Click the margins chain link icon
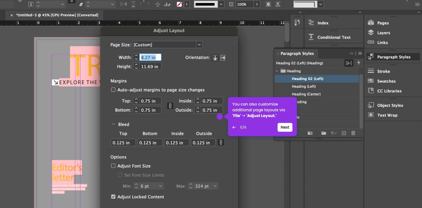Screen dimensions: 422x208 170,106
